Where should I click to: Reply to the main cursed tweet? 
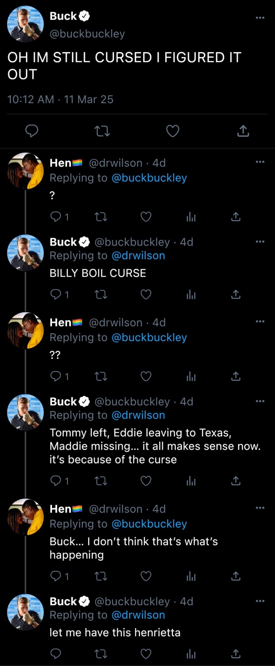[32, 131]
